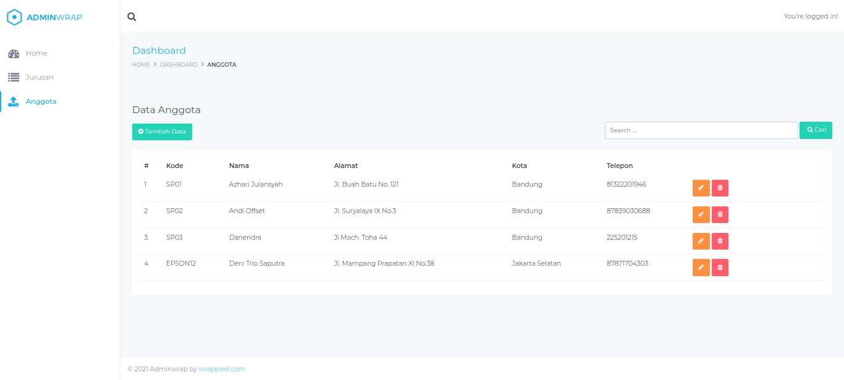
Task: Select Anggota in the sidebar
Action: [41, 101]
